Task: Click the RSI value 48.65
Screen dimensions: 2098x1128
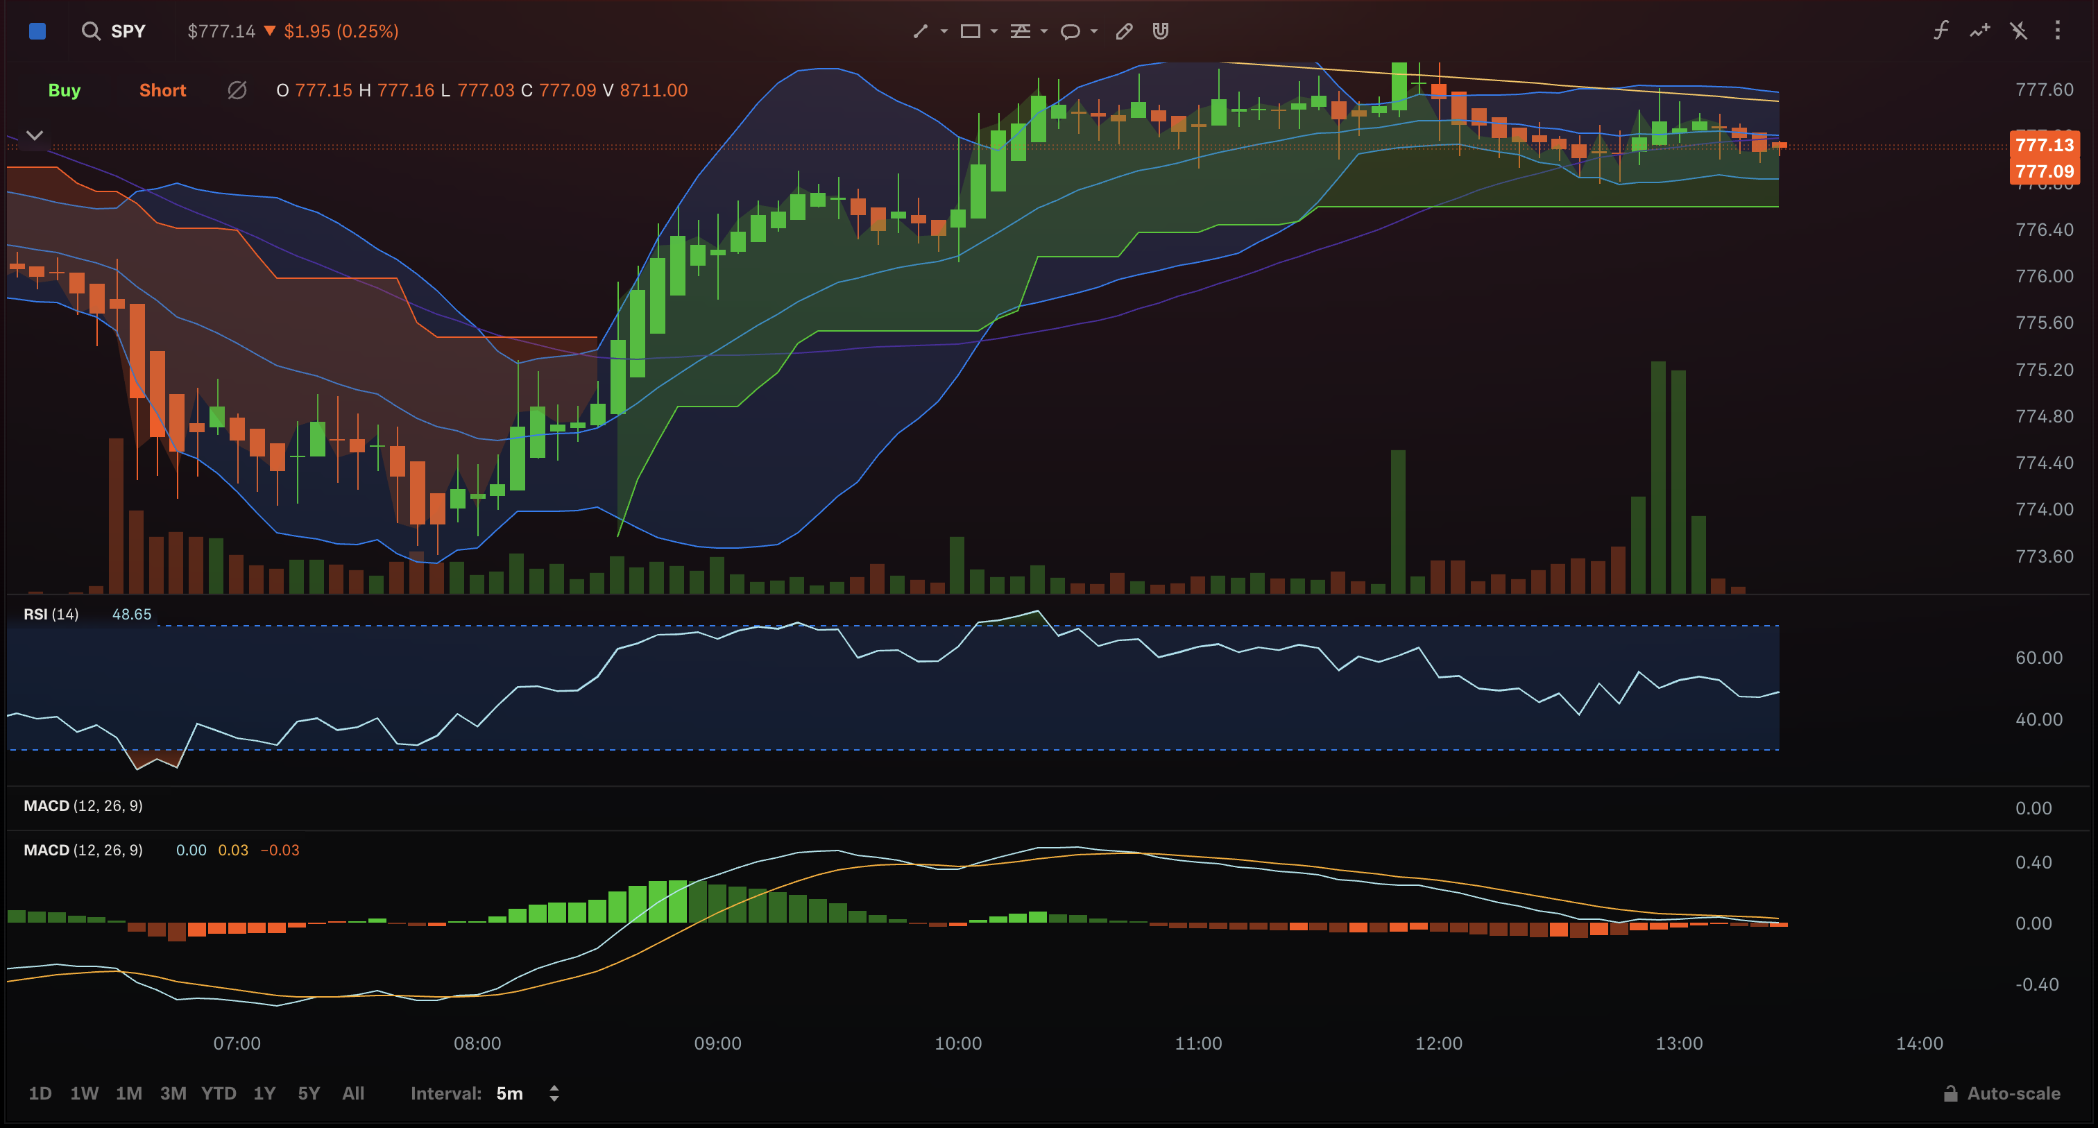Action: (132, 614)
